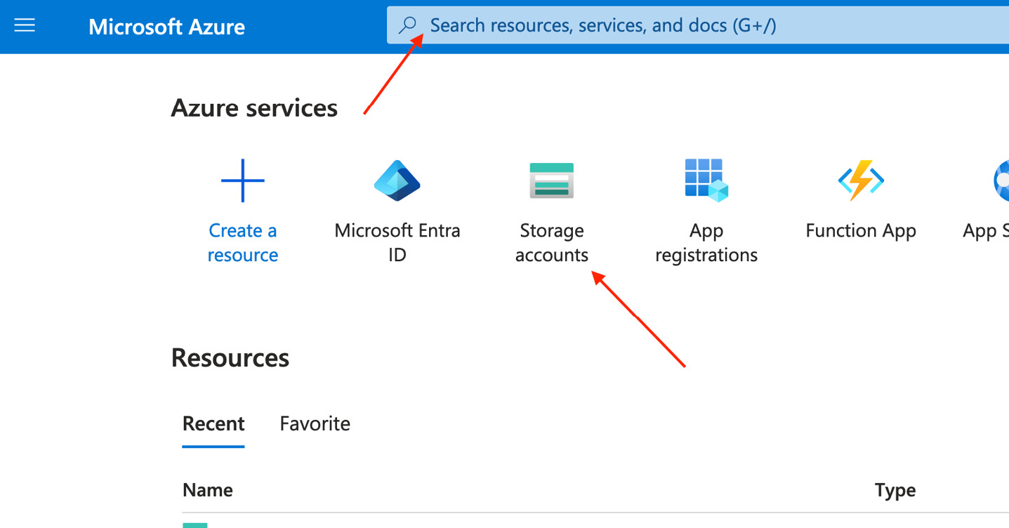Click the Storage accounts icon
Screen dimensions: 1009x528
click(552, 180)
